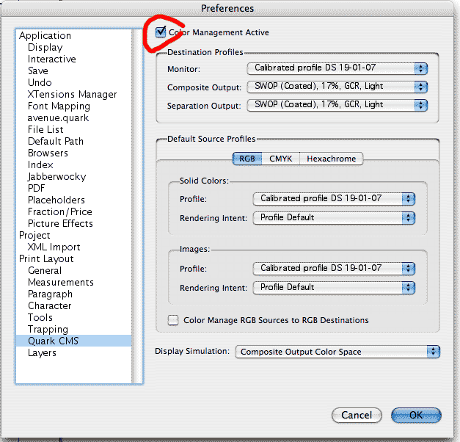Select Character preferences

pos(74,305)
